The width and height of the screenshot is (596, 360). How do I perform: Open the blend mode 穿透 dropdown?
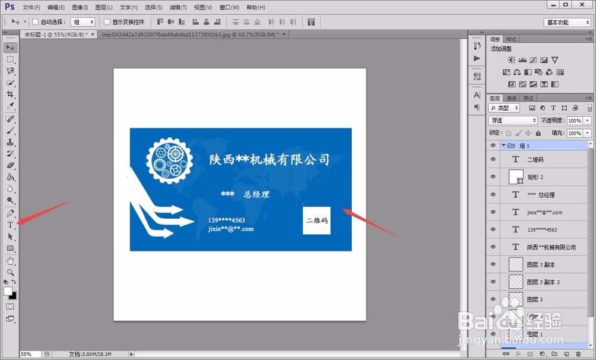point(513,120)
